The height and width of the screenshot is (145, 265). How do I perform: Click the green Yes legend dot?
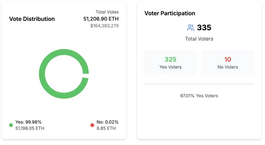click(x=11, y=125)
